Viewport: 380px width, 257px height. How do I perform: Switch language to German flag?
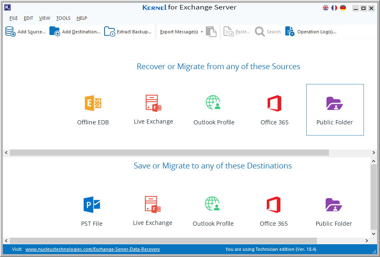tap(343, 8)
